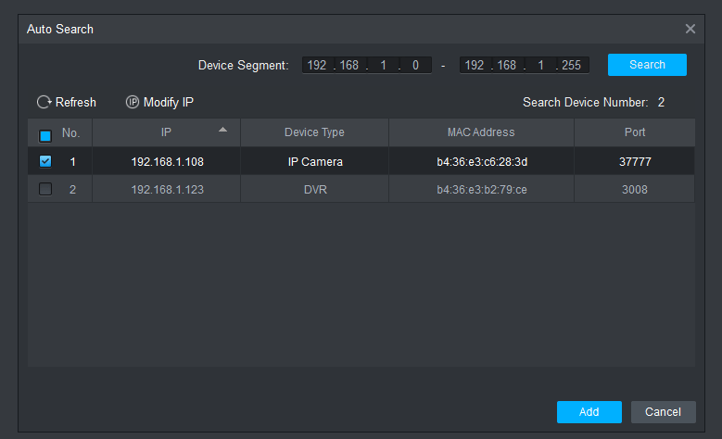Click the Search button
Viewport: 722px width, 439px height.
647,65
